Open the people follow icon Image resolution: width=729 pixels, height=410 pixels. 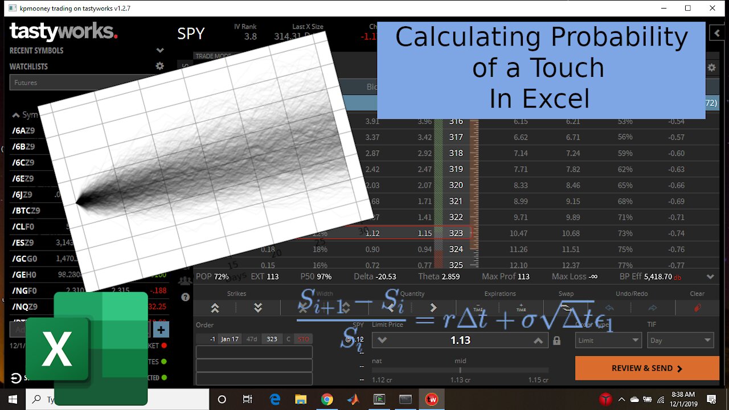[185, 280]
